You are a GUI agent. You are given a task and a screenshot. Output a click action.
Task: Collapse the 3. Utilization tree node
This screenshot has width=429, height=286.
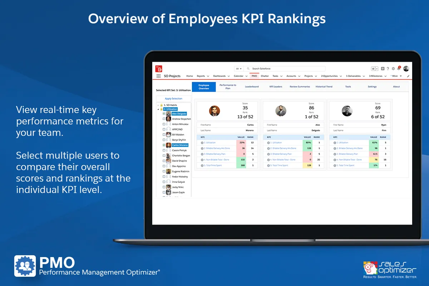coord(158,109)
